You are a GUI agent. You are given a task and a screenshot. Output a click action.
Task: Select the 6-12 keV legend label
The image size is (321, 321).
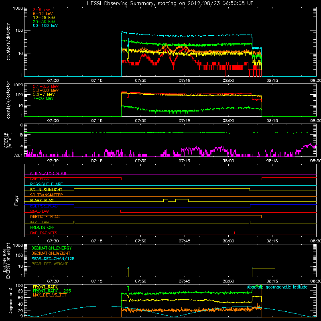[x=43, y=14]
